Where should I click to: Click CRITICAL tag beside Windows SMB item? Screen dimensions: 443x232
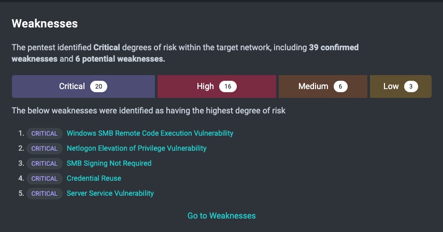pyautogui.click(x=45, y=134)
